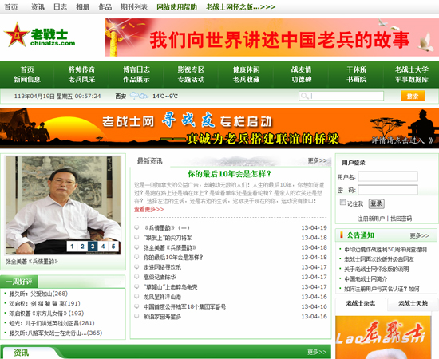
Task: Open 首页 in the top bar
Action: [x=11, y=6]
